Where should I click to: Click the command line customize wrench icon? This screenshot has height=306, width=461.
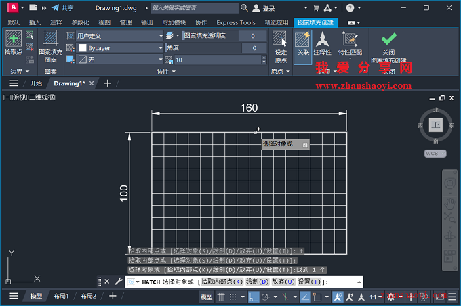coord(119,282)
